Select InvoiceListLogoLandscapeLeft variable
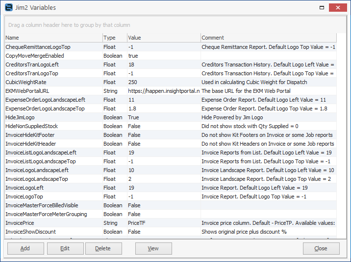The width and height of the screenshot is (351, 262). point(171,153)
